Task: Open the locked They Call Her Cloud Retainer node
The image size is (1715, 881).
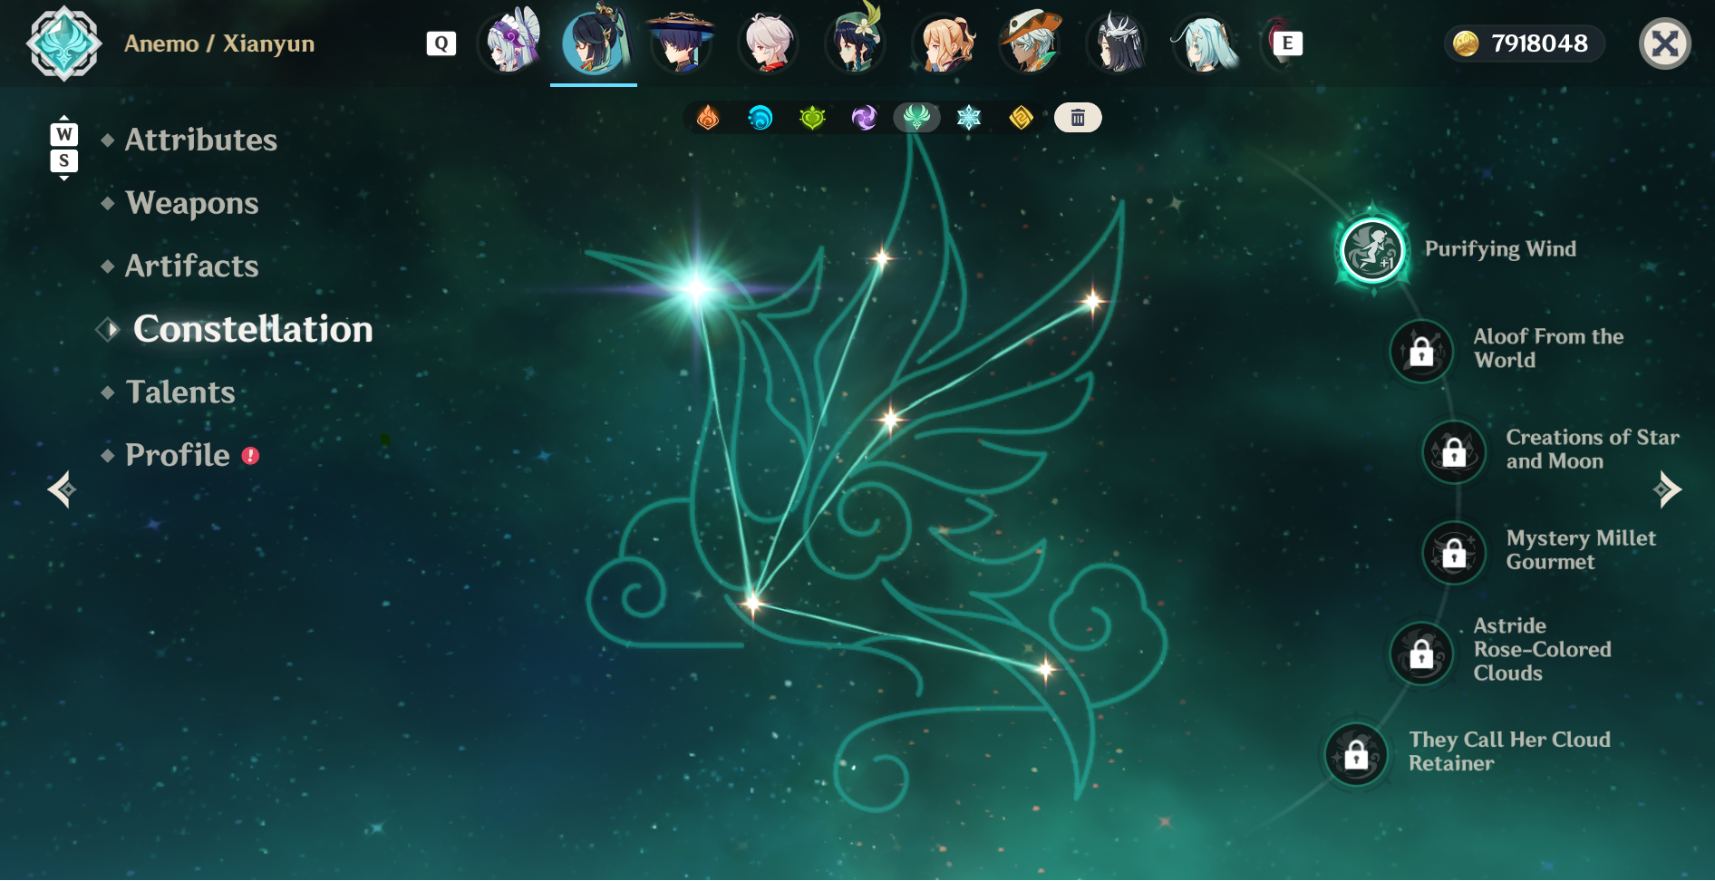Action: tap(1356, 753)
